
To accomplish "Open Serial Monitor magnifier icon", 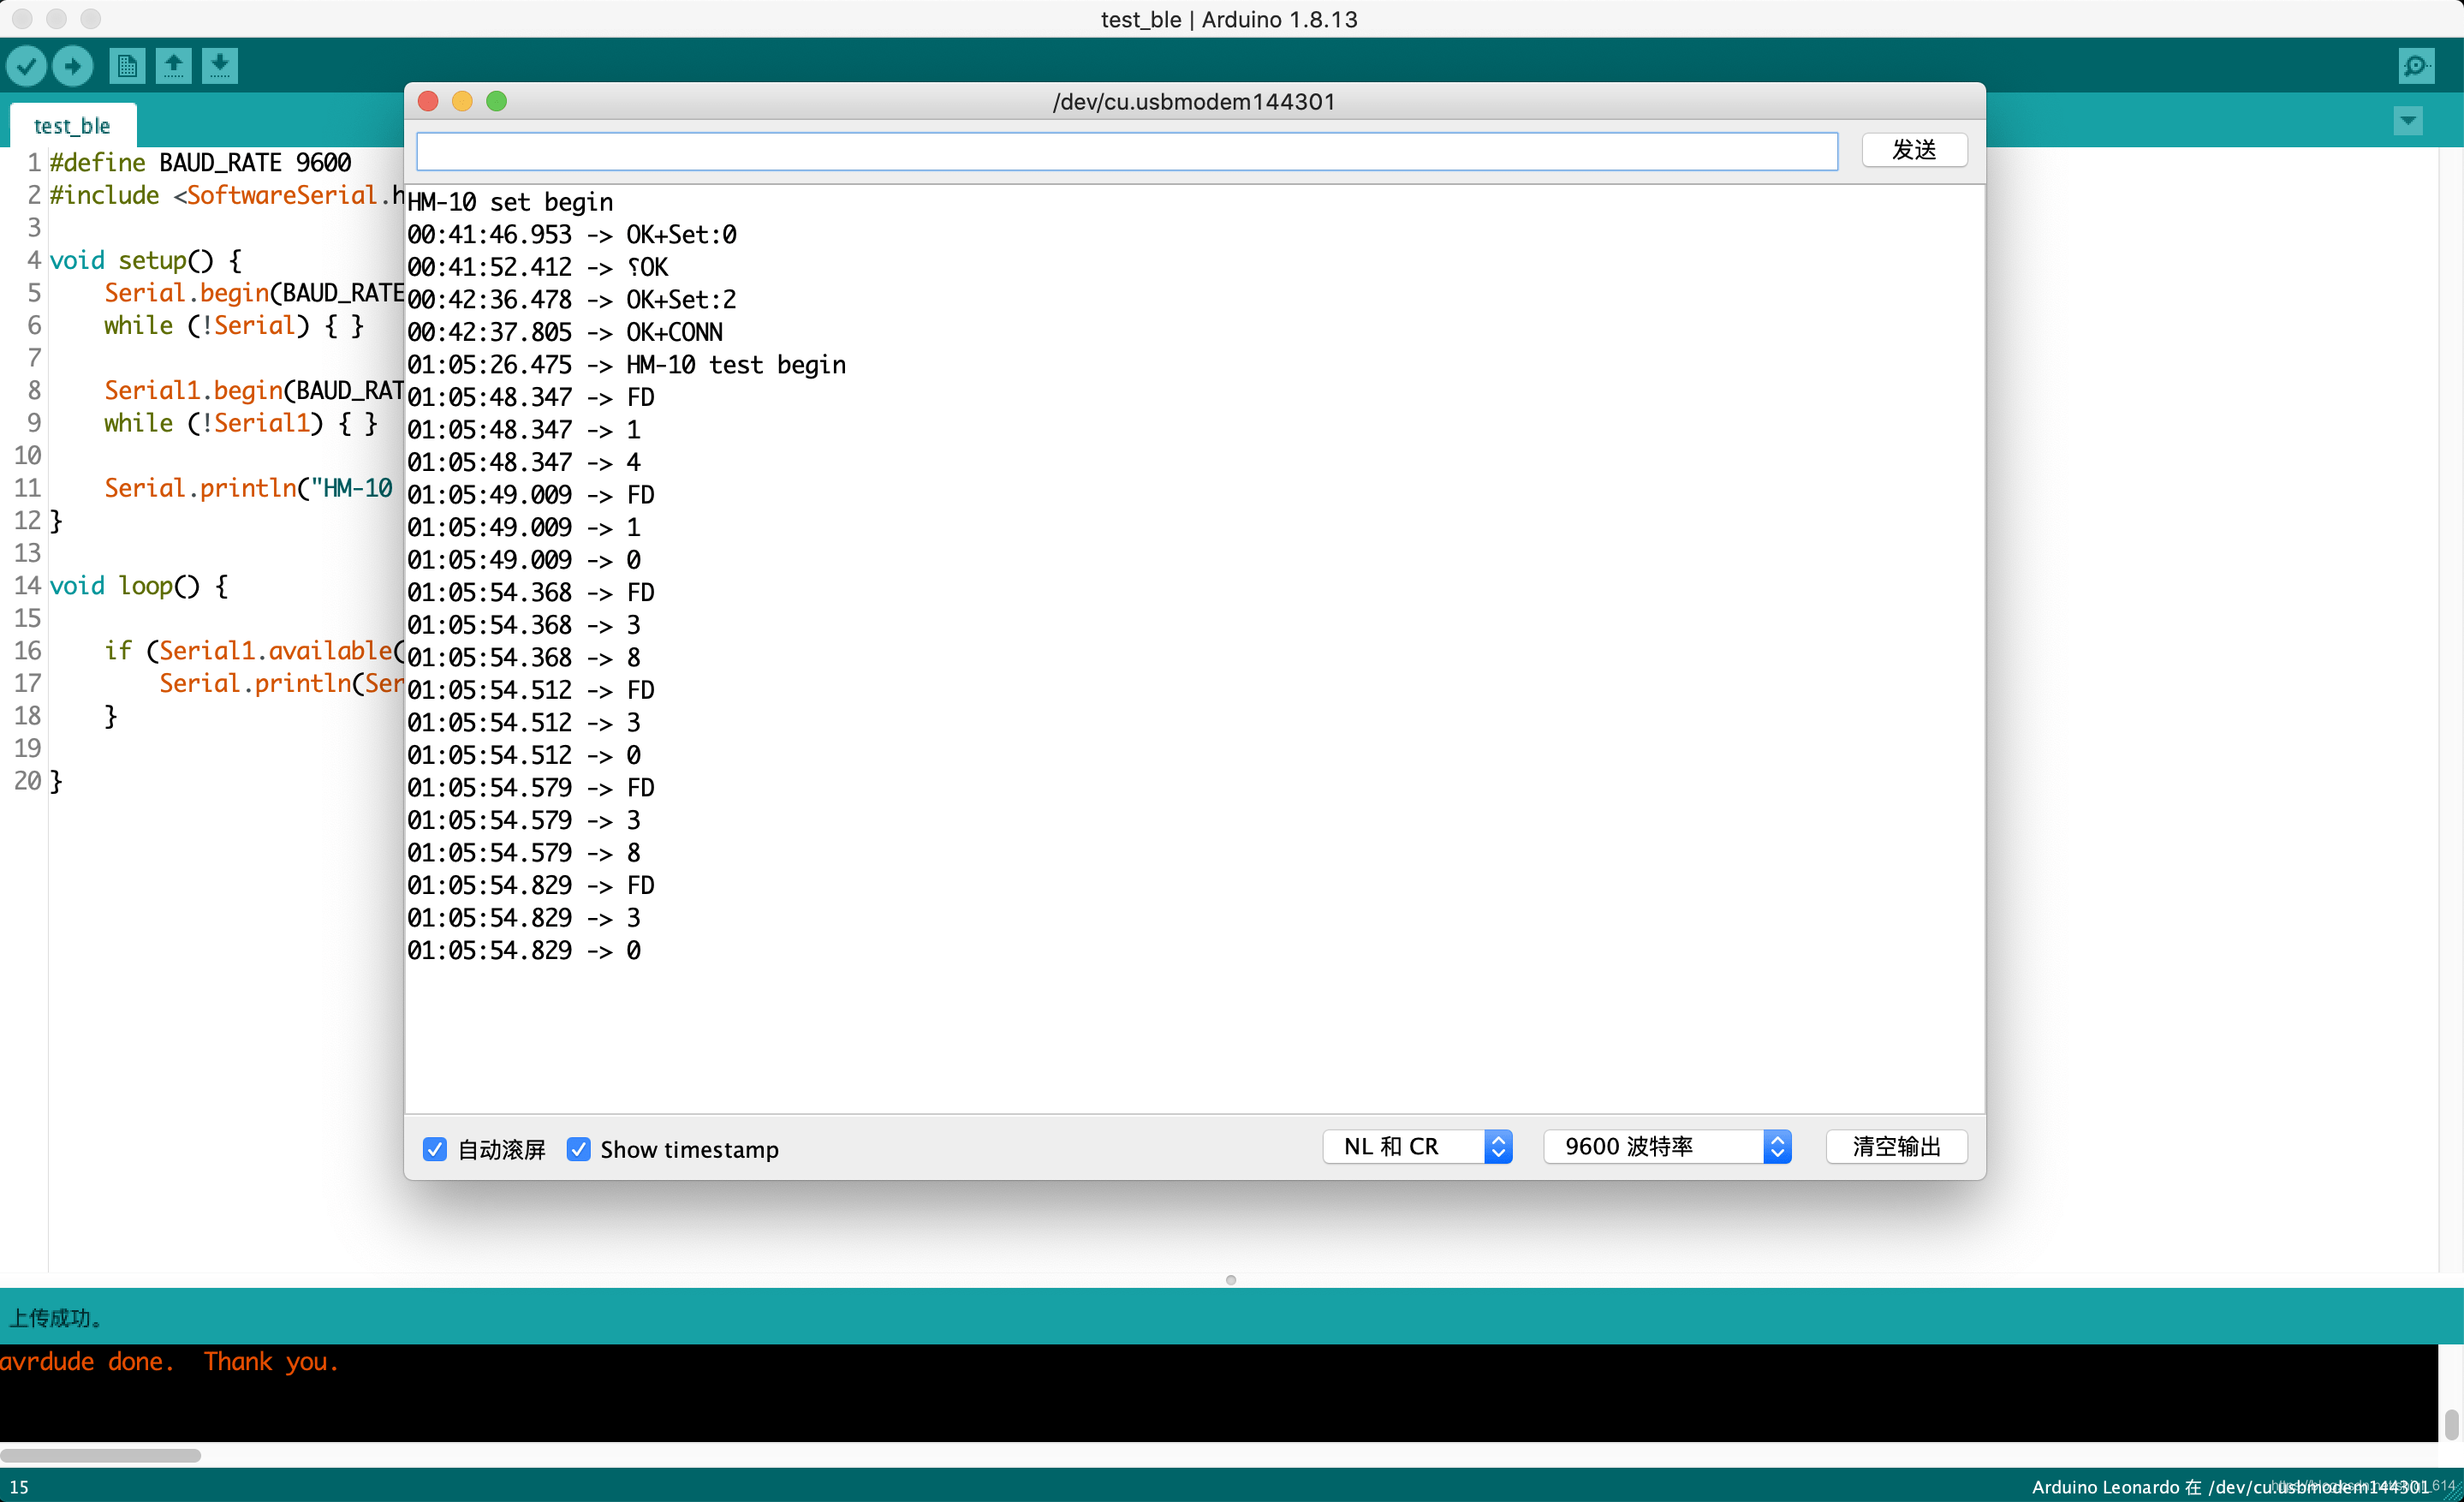I will point(2416,66).
